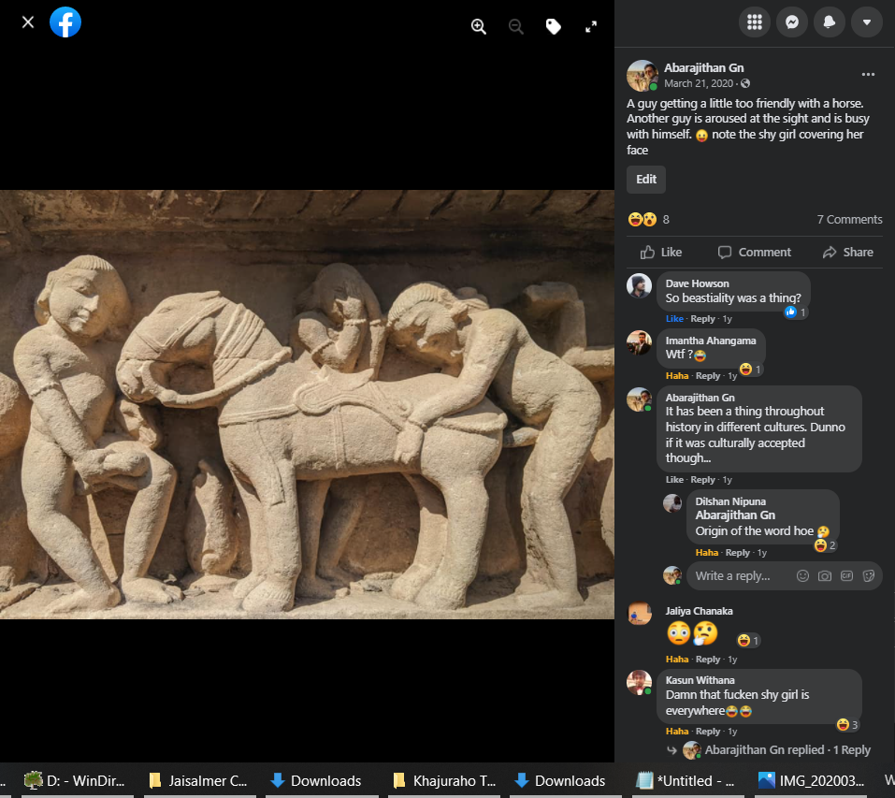Click the Edit button under the caption
895x798 pixels.
[646, 180]
